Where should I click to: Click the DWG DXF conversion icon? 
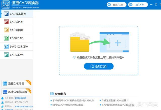6,46
